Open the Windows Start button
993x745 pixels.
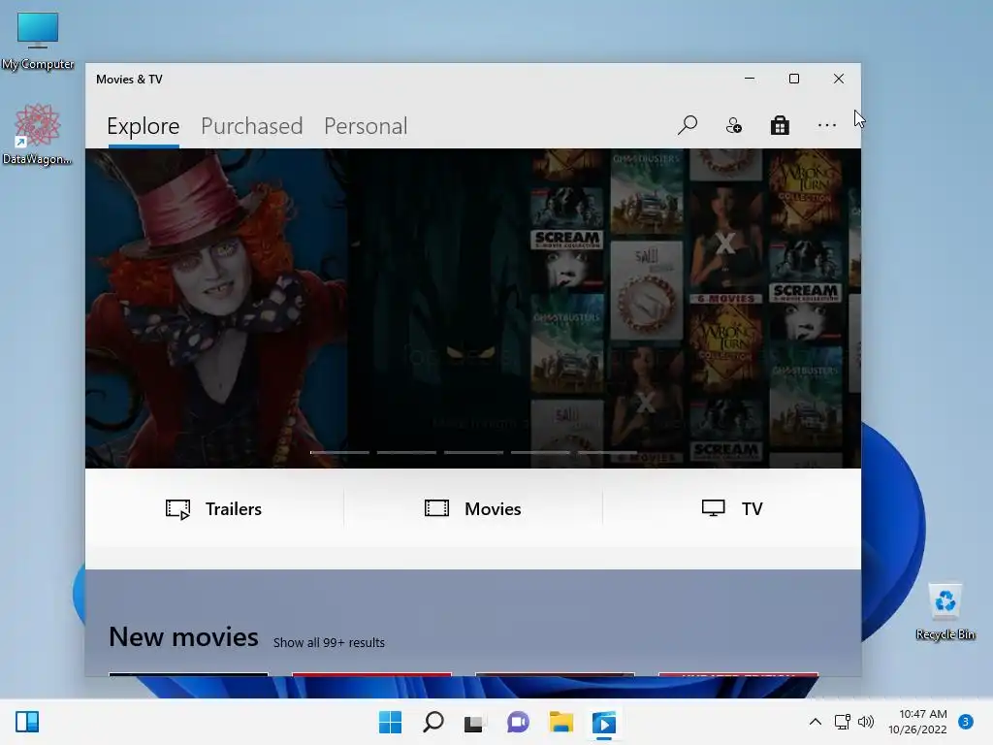tap(390, 722)
